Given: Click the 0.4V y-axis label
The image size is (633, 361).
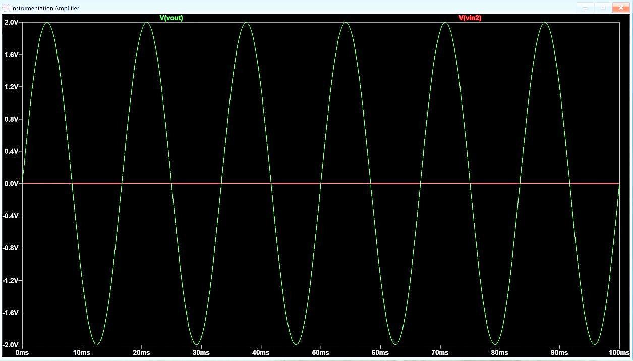Looking at the screenshot, I should click(11, 151).
